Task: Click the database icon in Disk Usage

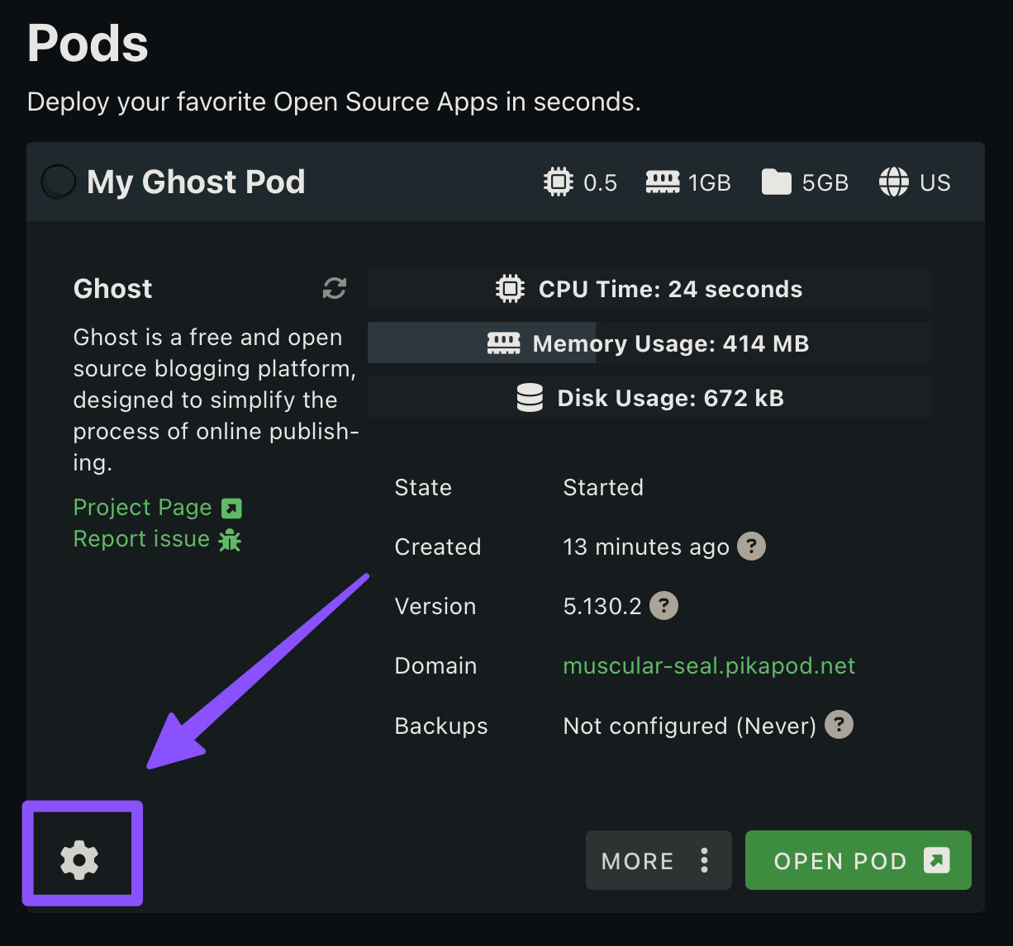Action: click(x=530, y=398)
